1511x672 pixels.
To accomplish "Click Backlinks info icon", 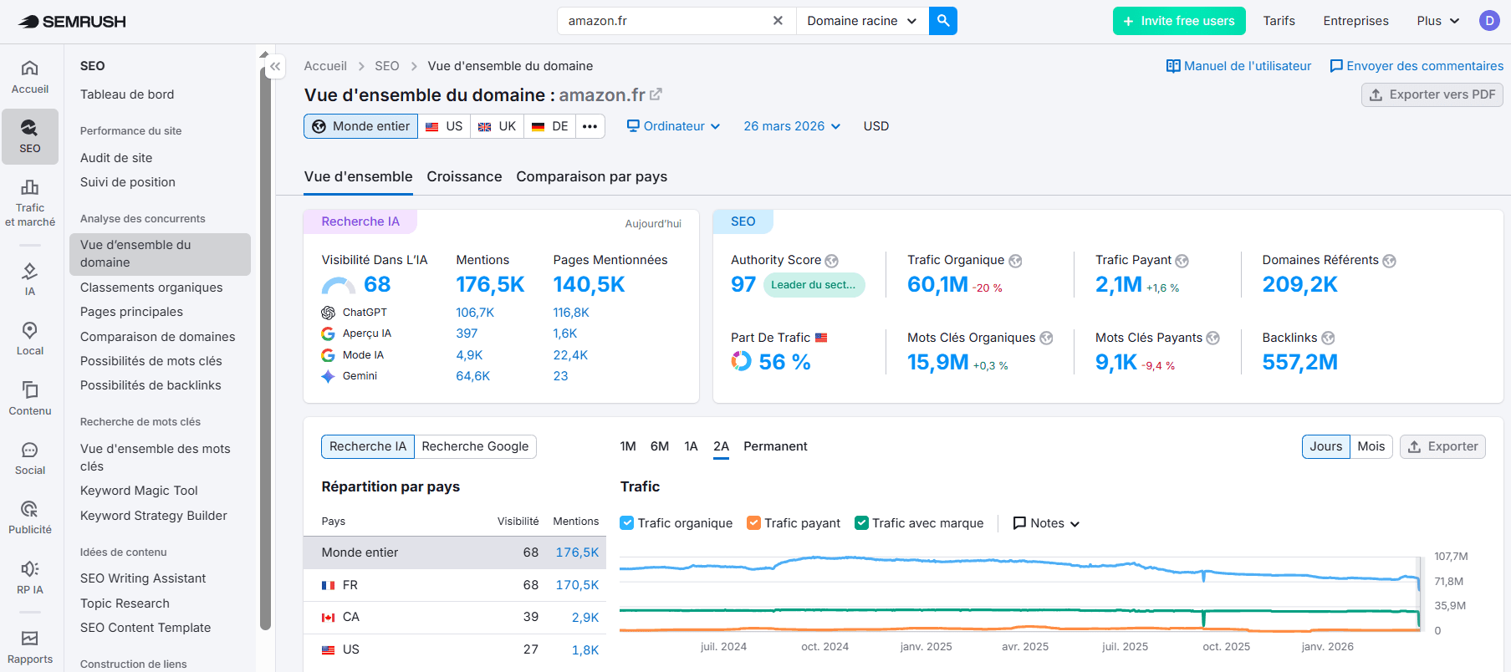I will click(x=1328, y=338).
